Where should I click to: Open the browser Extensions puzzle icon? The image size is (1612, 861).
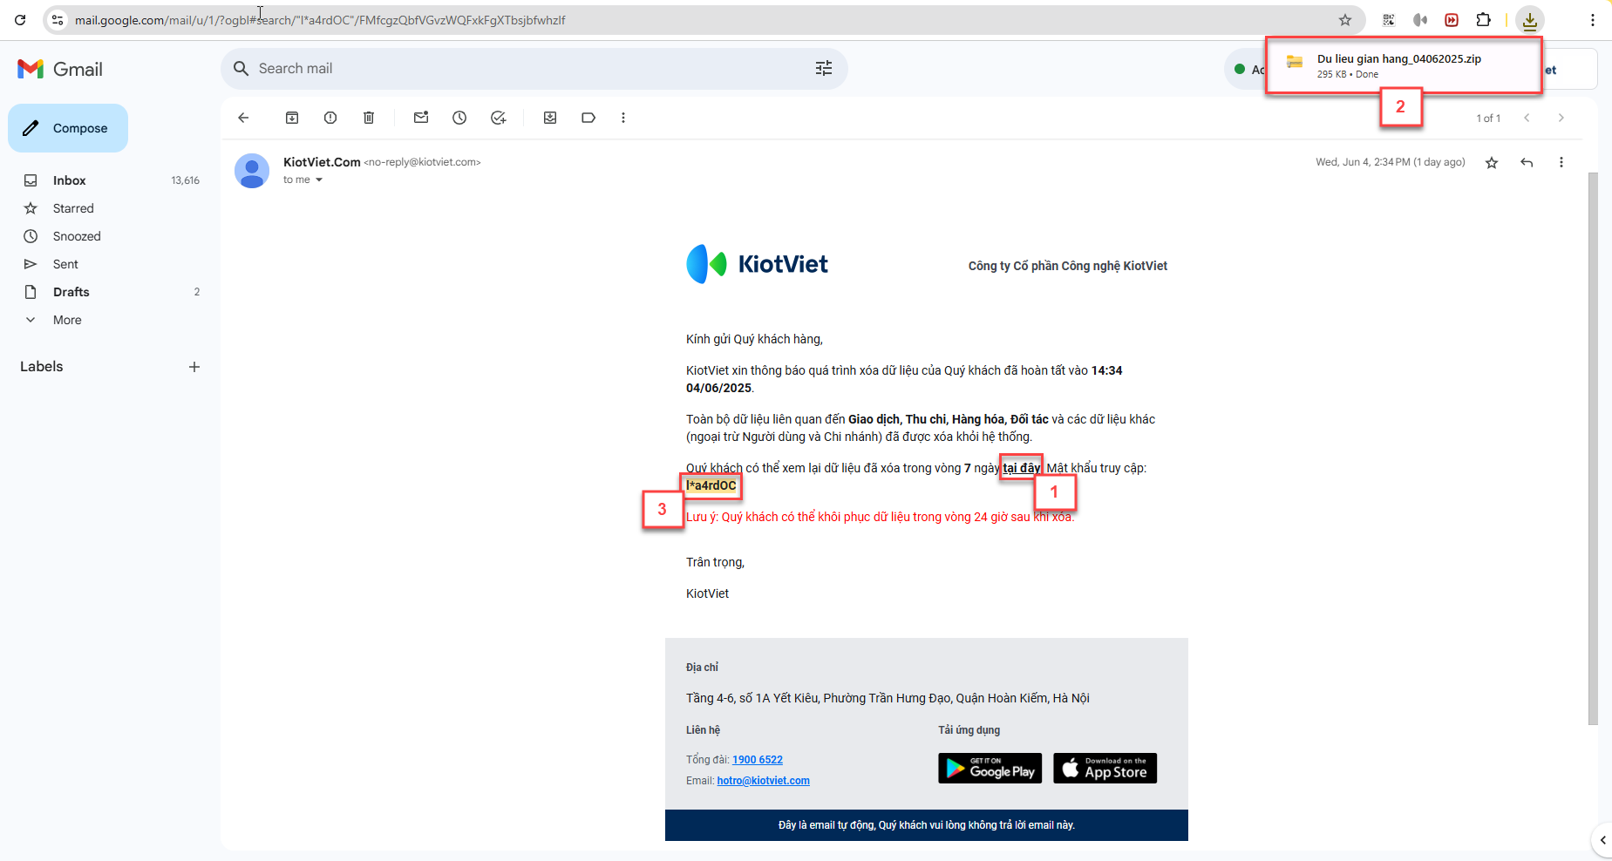1483,20
